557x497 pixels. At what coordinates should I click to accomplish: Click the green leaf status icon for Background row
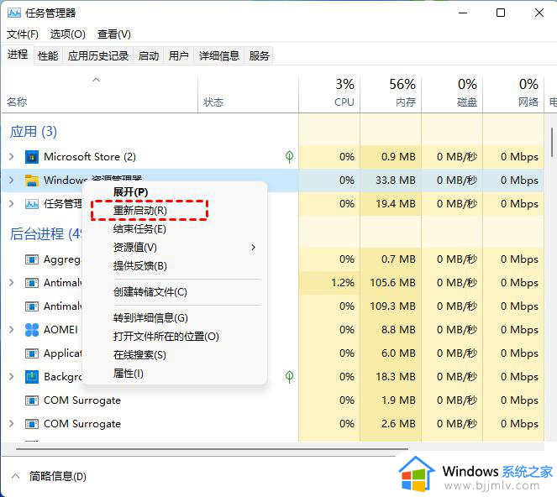[x=290, y=377]
